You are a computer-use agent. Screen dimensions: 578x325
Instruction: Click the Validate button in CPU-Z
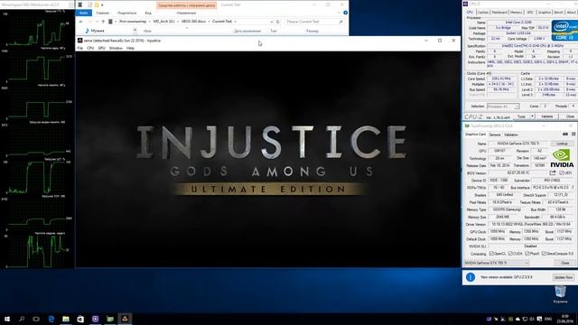coord(547,116)
